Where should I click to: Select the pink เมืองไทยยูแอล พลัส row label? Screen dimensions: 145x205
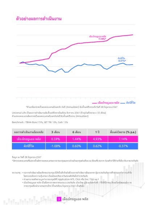point(29,139)
